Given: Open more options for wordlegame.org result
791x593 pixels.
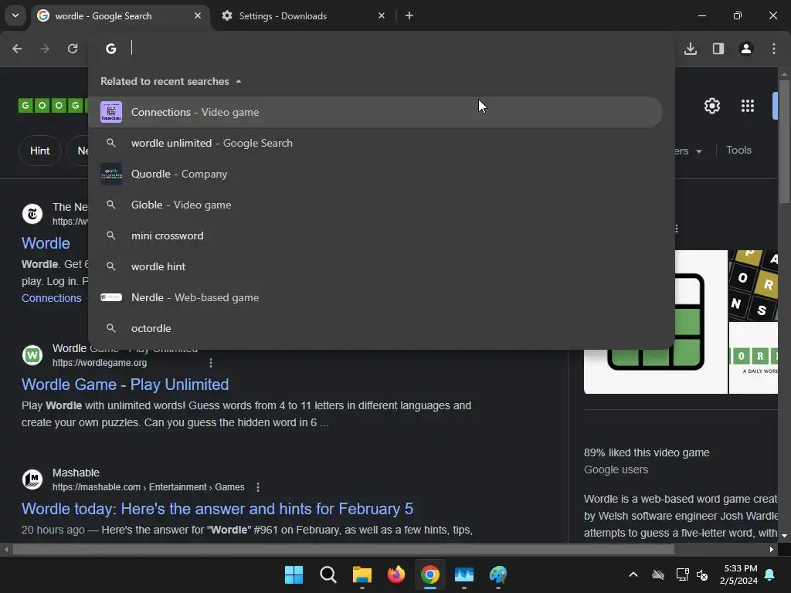Looking at the screenshot, I should (211, 363).
